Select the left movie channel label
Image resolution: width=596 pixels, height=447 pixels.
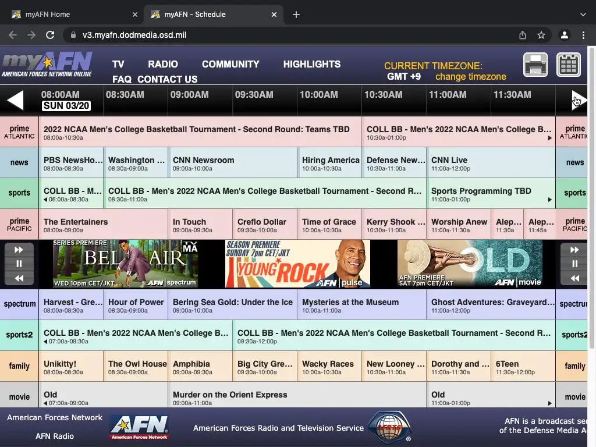[x=19, y=395]
